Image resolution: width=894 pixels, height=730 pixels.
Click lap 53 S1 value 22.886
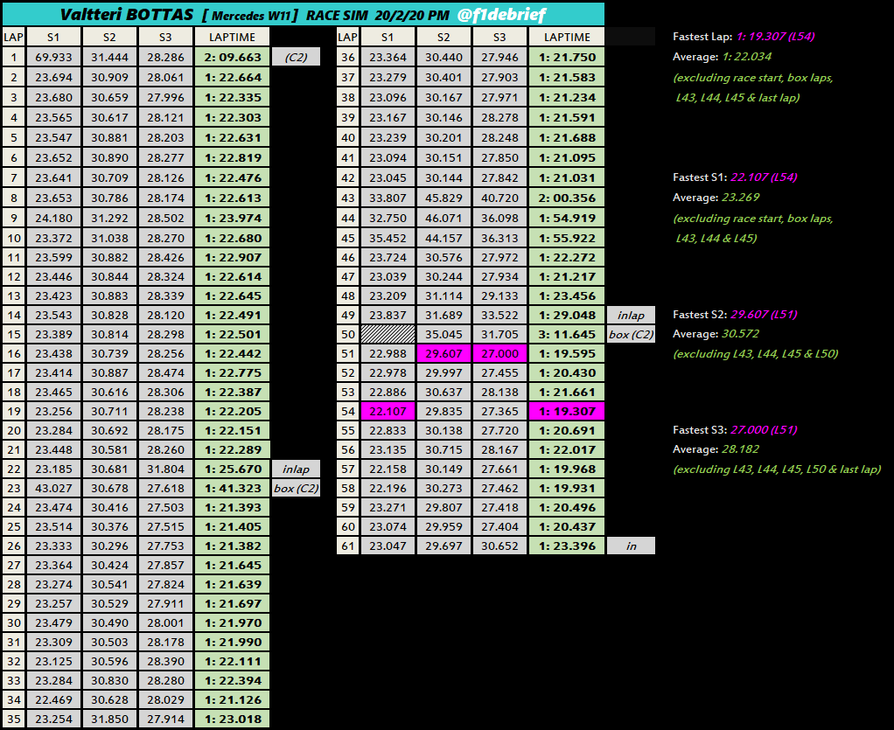[x=388, y=392]
